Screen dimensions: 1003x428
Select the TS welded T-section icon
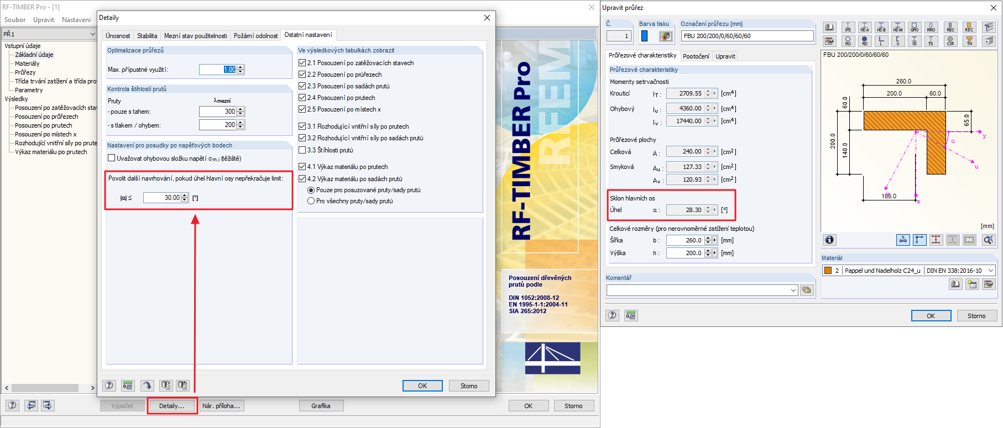coord(931,41)
